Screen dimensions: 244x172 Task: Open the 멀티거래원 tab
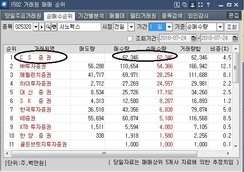click(143, 16)
